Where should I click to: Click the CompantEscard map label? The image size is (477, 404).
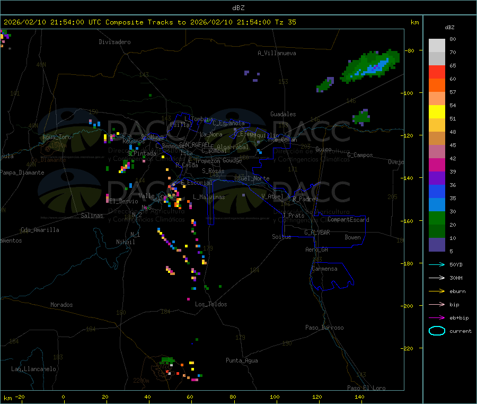(x=348, y=220)
